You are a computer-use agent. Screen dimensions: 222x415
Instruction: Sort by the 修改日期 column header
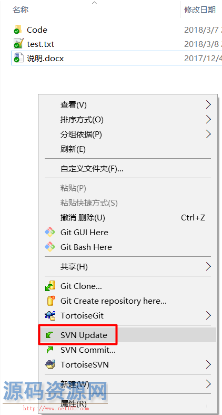coord(200,10)
